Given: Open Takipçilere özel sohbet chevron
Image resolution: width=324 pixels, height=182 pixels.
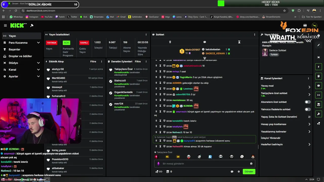Looking at the screenshot, I should pyautogui.click(x=309, y=95).
